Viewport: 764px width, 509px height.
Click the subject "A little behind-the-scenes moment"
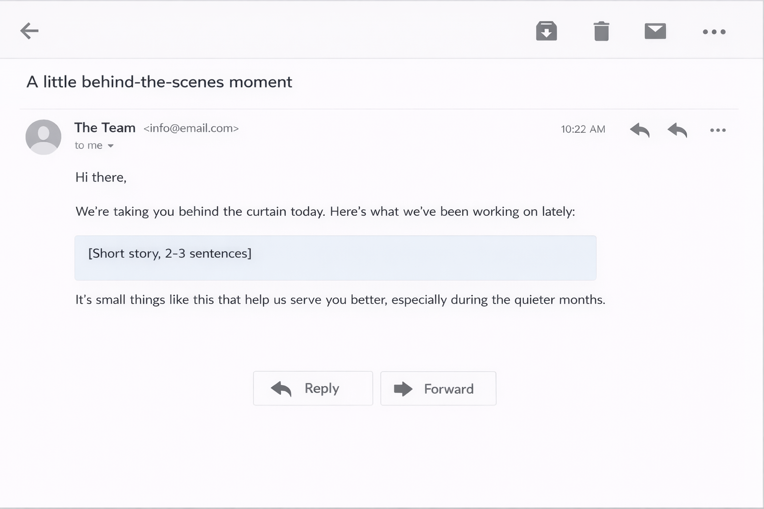(x=159, y=82)
